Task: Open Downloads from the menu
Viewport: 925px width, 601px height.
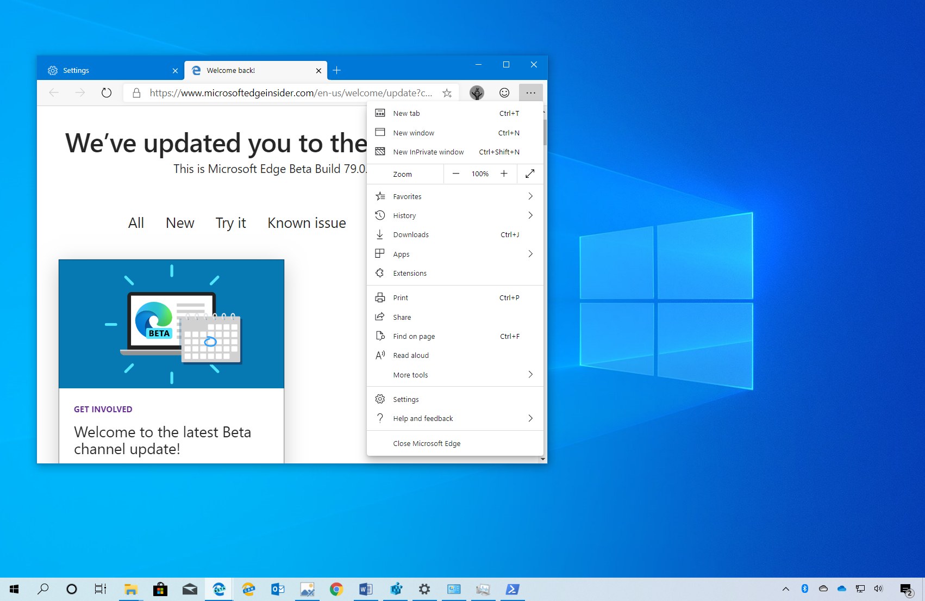Action: tap(455, 234)
